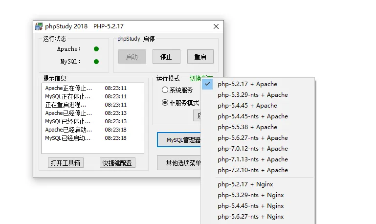This screenshot has height=224, width=376.
Task: Open the MySQL管理器 button
Action: coord(179,139)
